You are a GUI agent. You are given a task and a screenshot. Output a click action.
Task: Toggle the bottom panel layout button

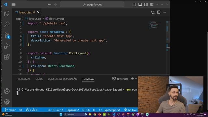(140, 4)
